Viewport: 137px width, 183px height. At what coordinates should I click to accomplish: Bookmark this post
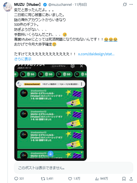(x=124, y=179)
